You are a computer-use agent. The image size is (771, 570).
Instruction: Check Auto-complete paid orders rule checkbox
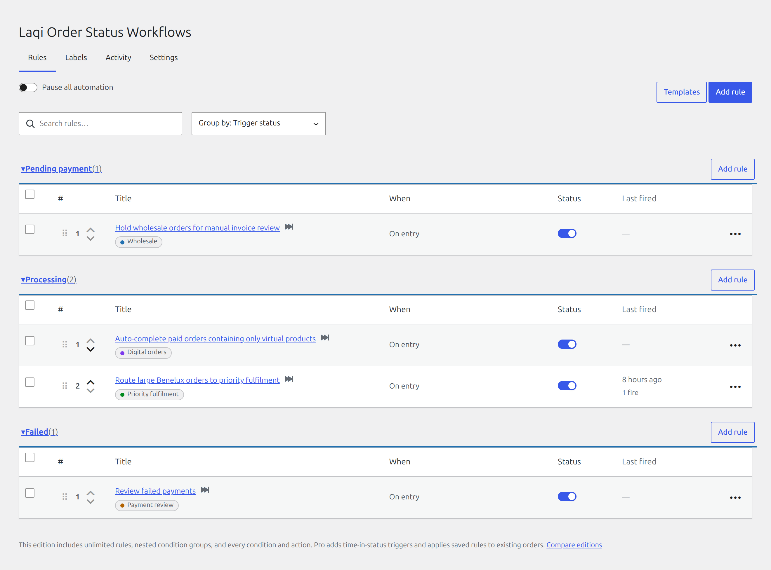click(x=30, y=341)
